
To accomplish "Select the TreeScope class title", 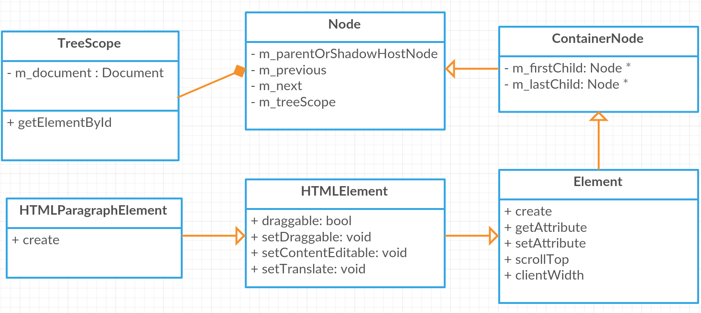I will click(x=89, y=44).
